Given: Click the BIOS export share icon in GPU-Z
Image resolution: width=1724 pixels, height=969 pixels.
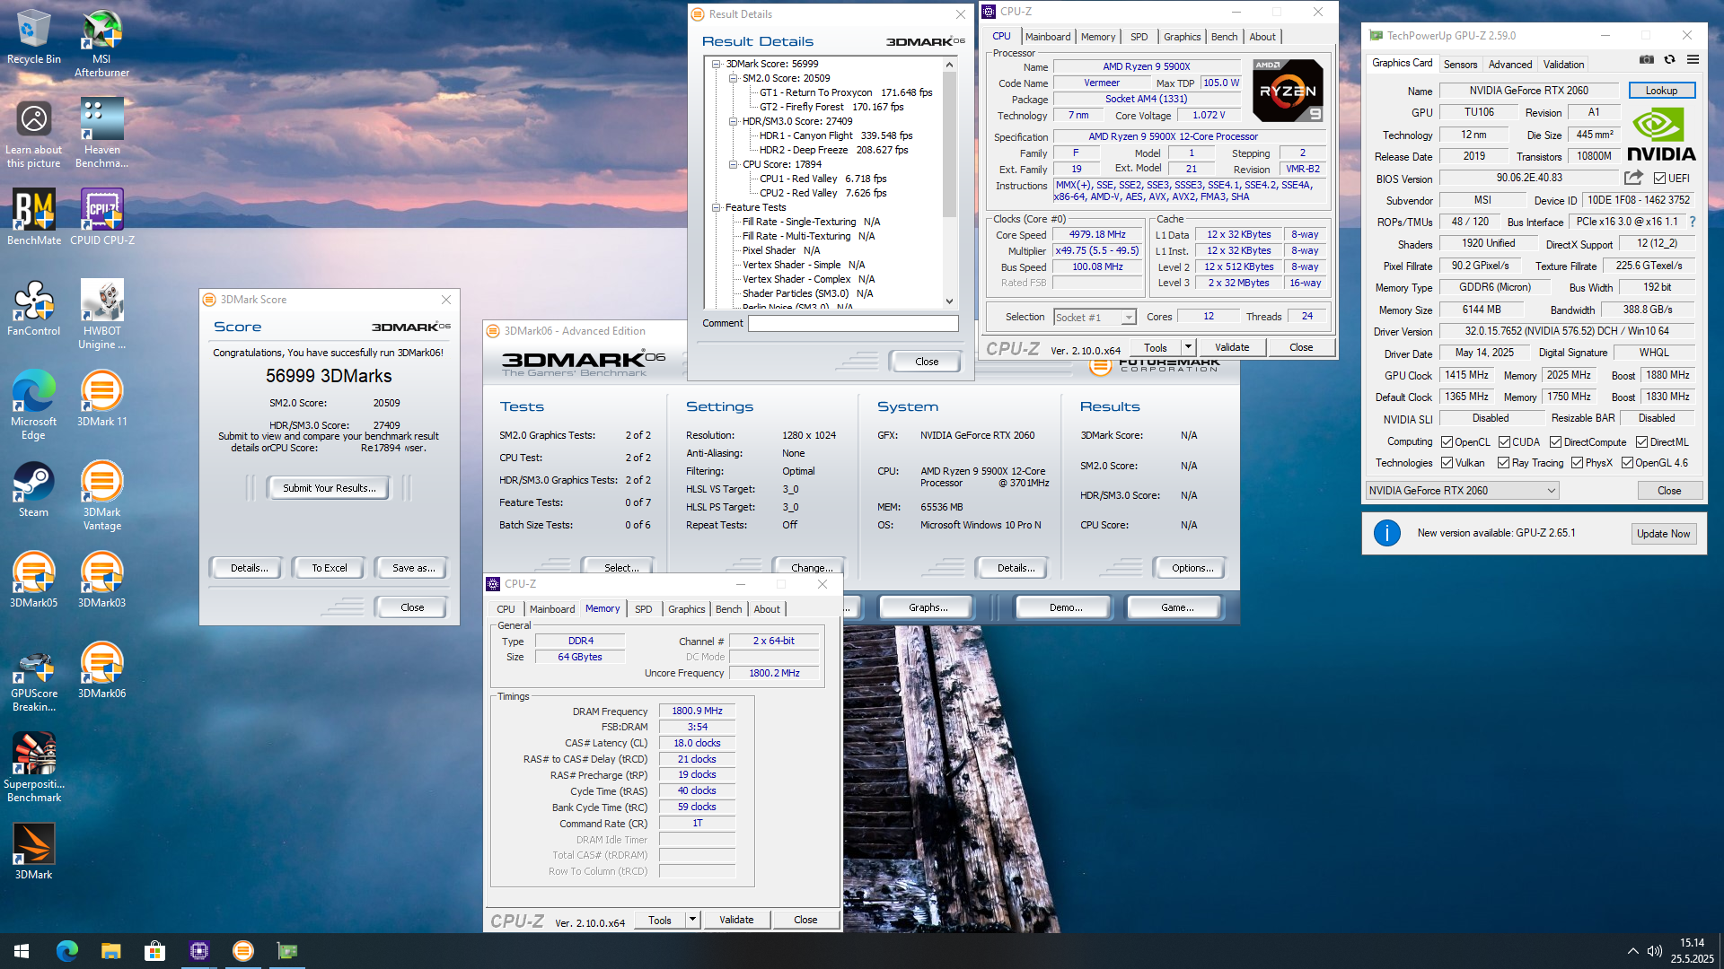Looking at the screenshot, I should [1633, 178].
